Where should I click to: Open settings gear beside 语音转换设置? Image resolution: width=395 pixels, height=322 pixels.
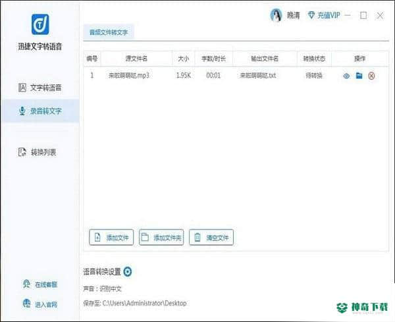click(128, 271)
